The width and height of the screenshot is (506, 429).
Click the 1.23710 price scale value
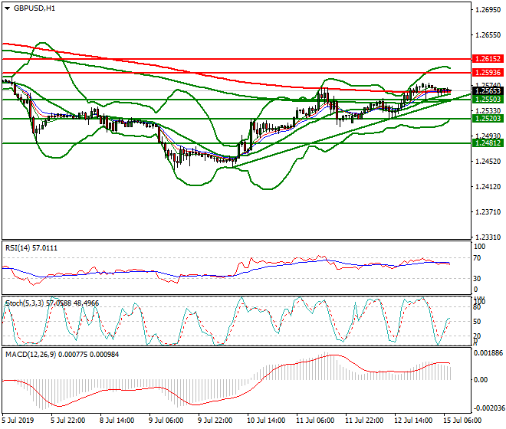[488, 212]
